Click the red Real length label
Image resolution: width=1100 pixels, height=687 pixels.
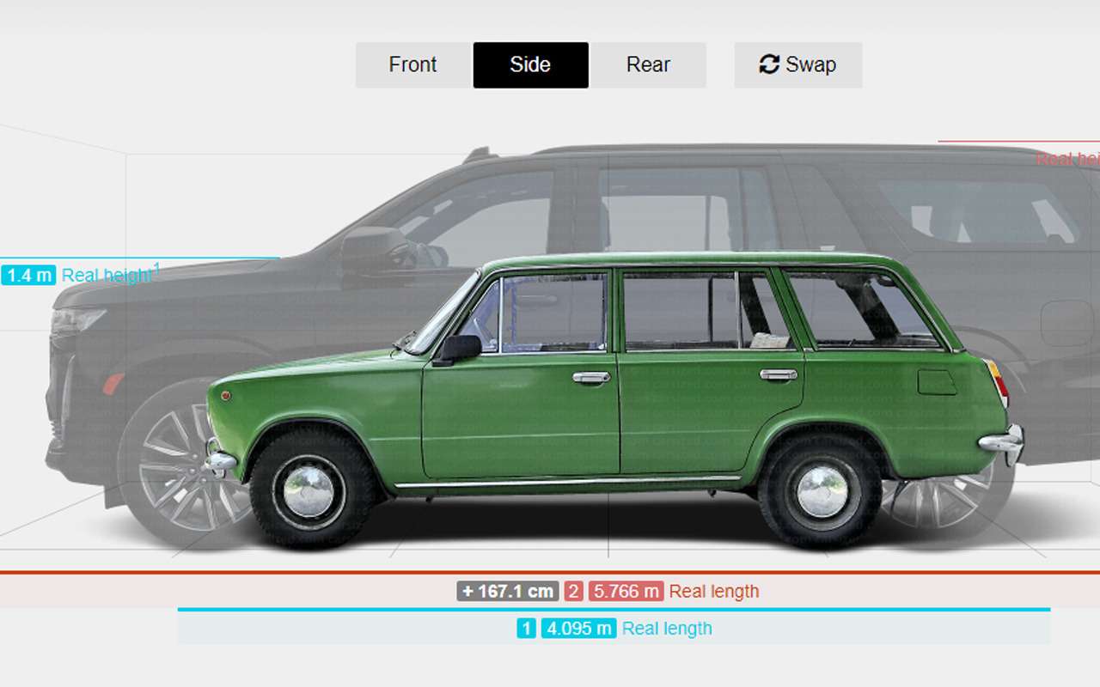click(x=714, y=591)
